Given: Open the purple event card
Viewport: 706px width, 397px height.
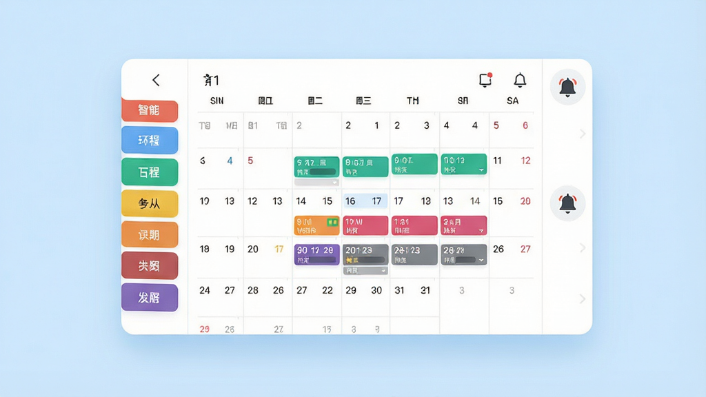Looking at the screenshot, I should (316, 254).
